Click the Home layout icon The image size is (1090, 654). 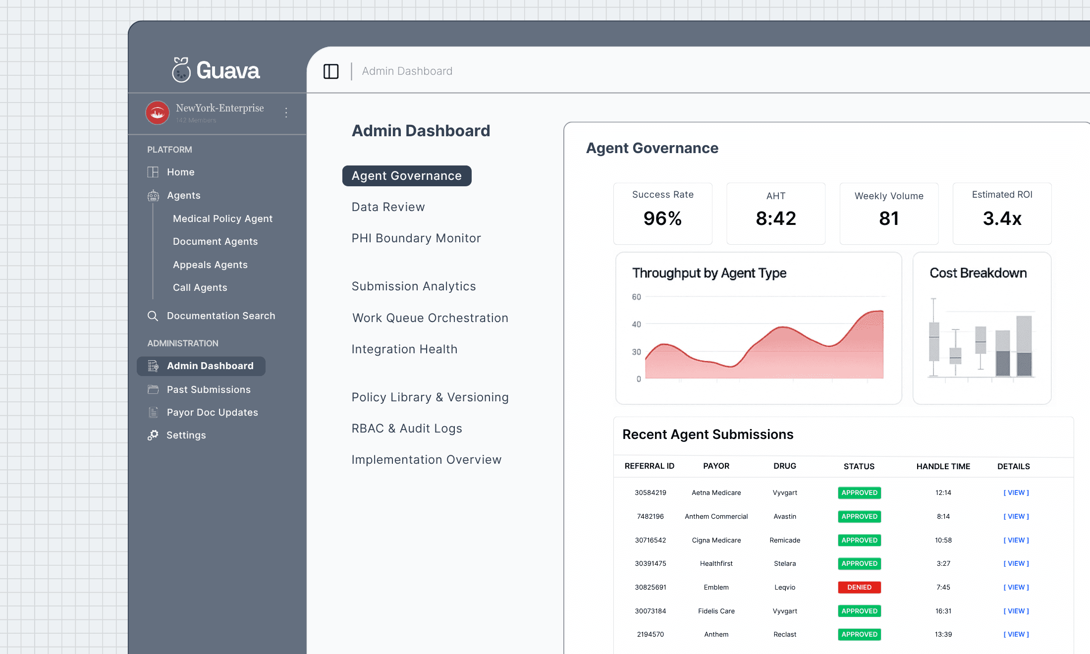pyautogui.click(x=153, y=172)
